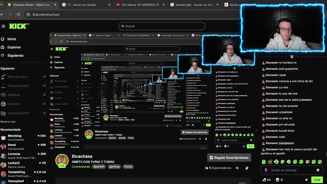Toggle offline notification icon for Phantoom1985
Image resolution: width=327 pixels, height=184 pixels.
tap(44, 86)
